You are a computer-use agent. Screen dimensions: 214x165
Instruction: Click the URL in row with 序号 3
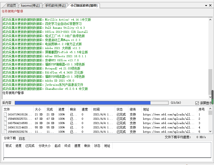coord(169,123)
